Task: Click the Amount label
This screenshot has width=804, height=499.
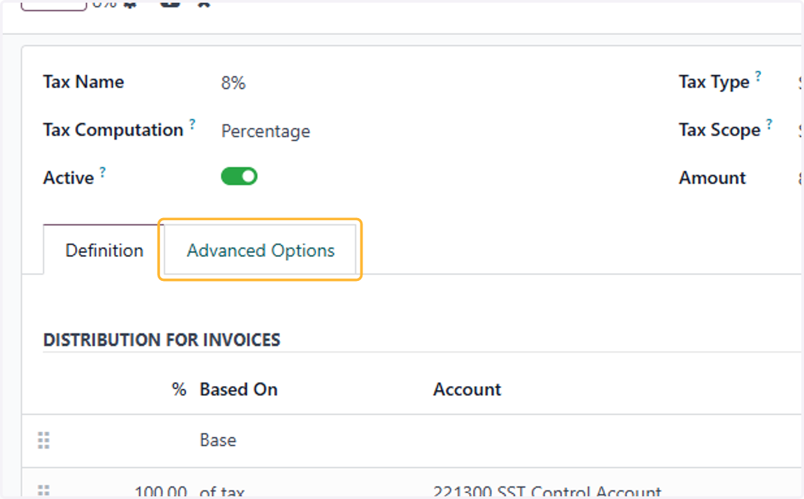Action: point(712,178)
